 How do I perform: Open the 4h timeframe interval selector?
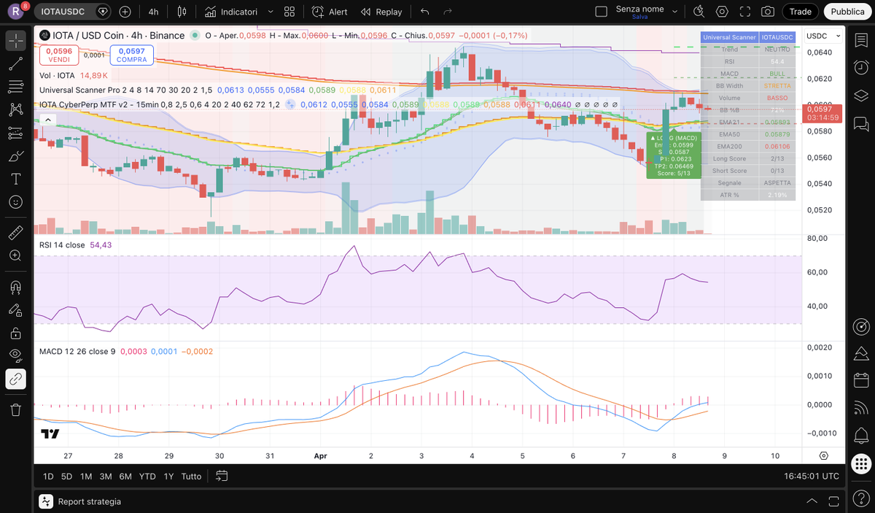153,12
